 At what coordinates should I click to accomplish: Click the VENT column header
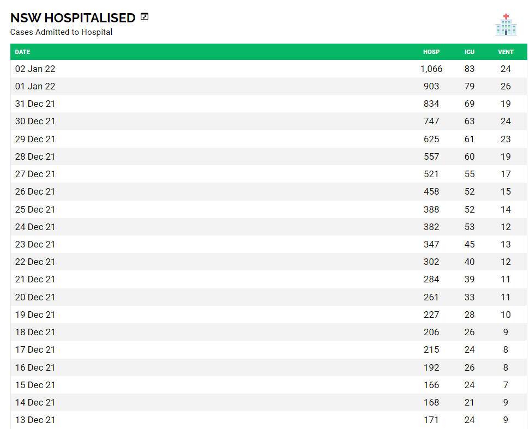[x=506, y=52]
